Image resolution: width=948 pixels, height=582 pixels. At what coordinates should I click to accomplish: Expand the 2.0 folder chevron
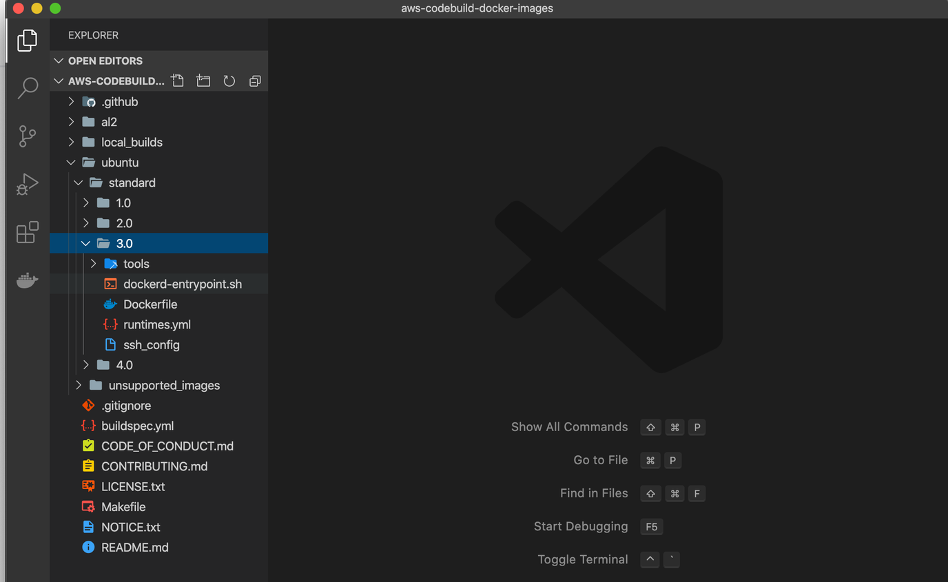[86, 223]
